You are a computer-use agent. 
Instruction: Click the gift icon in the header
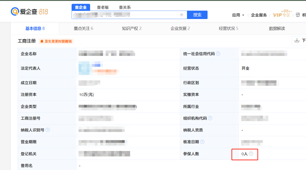pos(297,15)
